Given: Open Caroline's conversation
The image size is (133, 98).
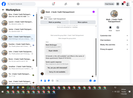Looking at the screenshot, I should pyautogui.click(x=18, y=45).
